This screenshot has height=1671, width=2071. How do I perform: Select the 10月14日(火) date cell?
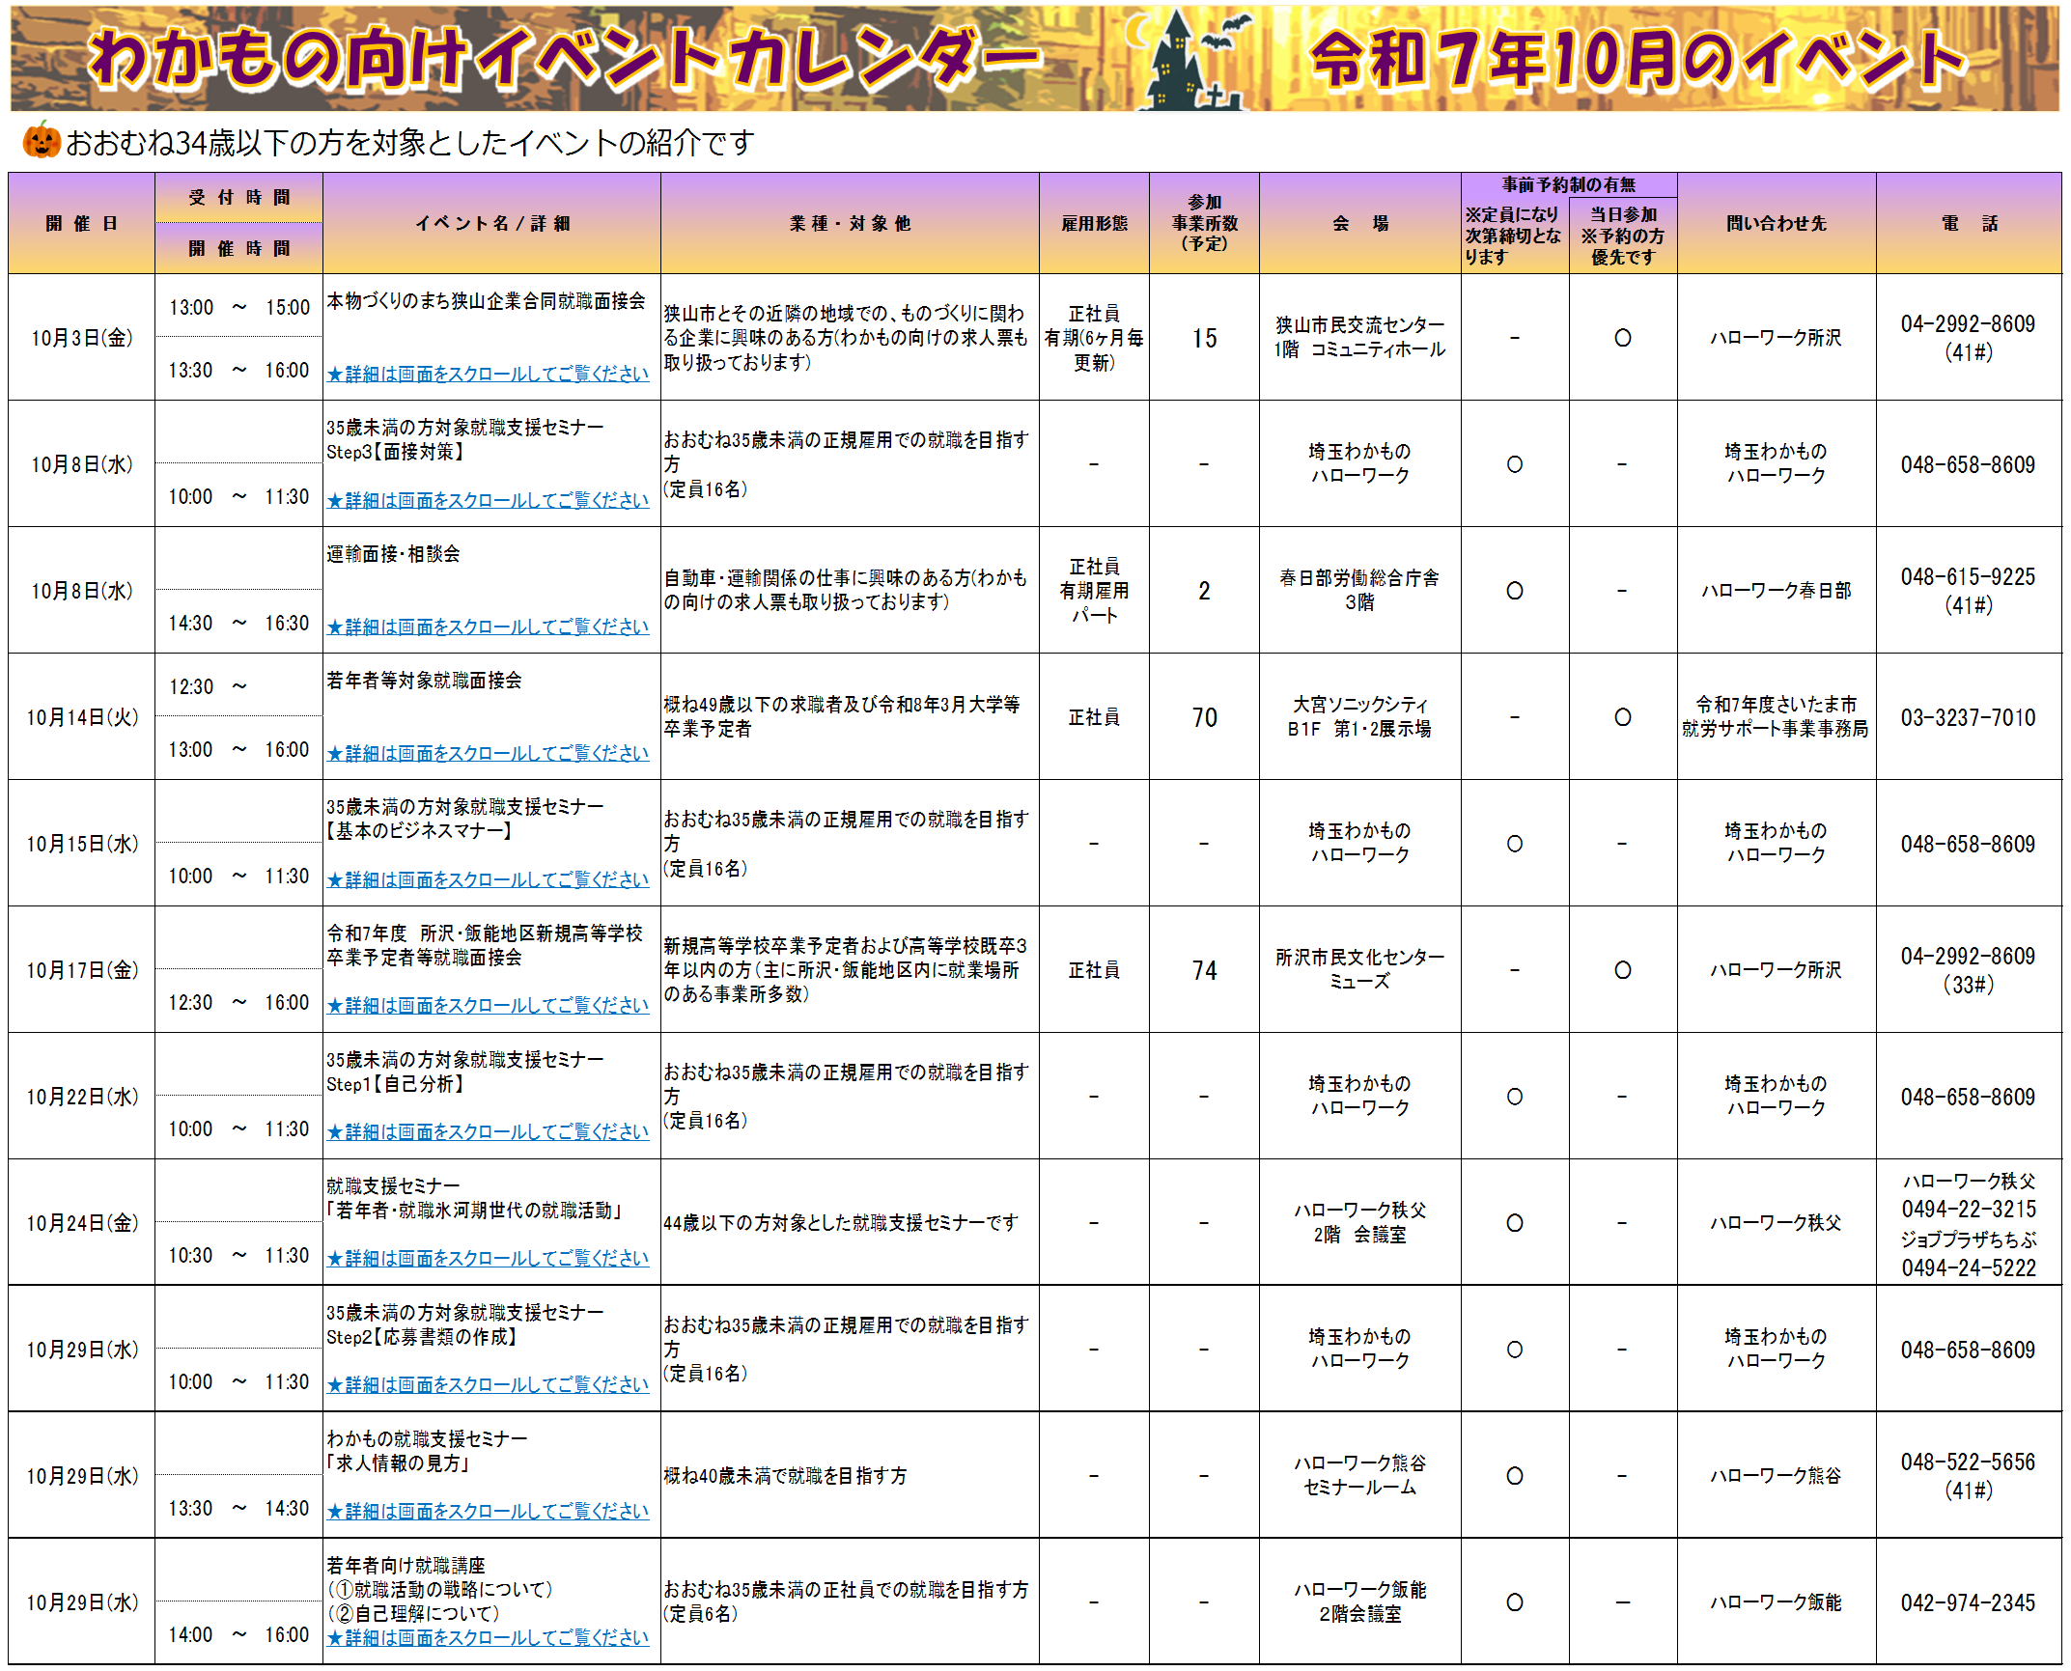pos(82,717)
